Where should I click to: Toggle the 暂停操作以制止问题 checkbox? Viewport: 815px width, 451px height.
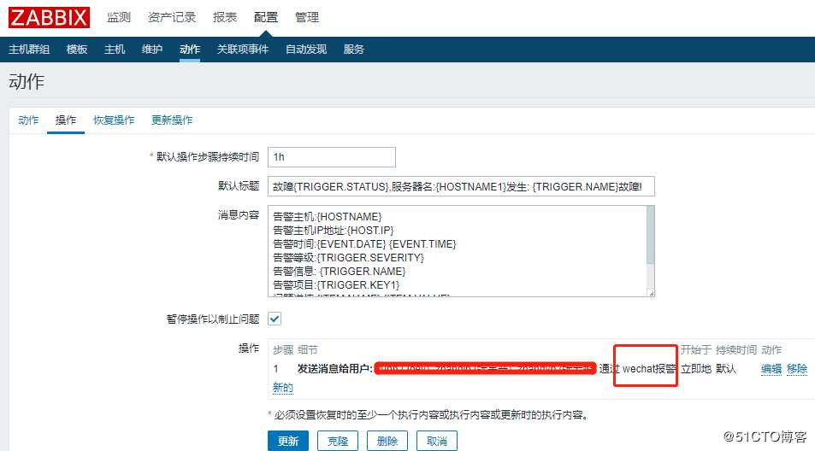(275, 319)
